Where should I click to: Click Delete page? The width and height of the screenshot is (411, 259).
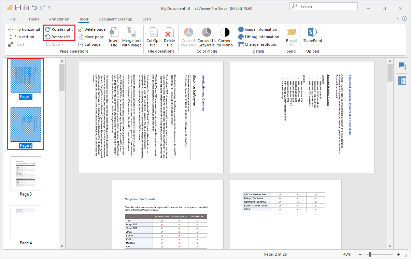[x=91, y=29]
